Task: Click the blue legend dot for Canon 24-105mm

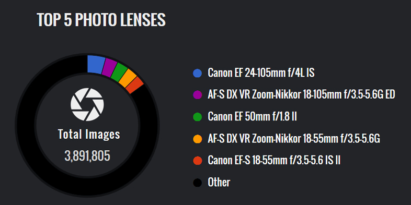Action: click(x=197, y=73)
